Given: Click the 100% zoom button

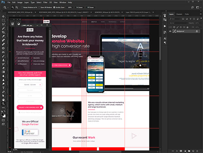Looking at the screenshot, I should click(x=70, y=7).
